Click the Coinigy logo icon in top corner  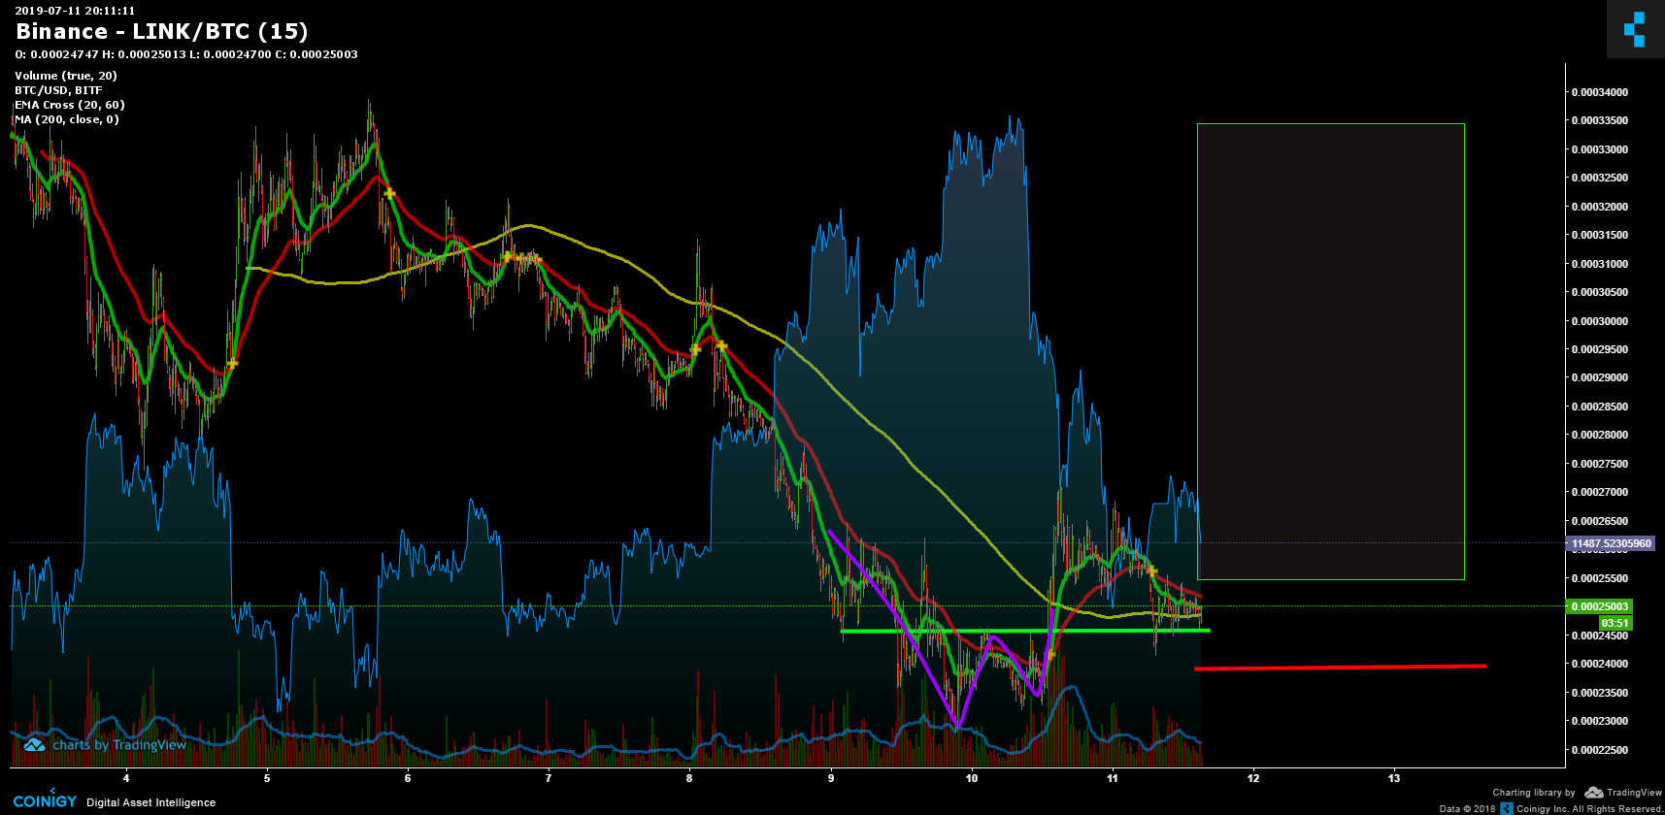(x=1635, y=29)
